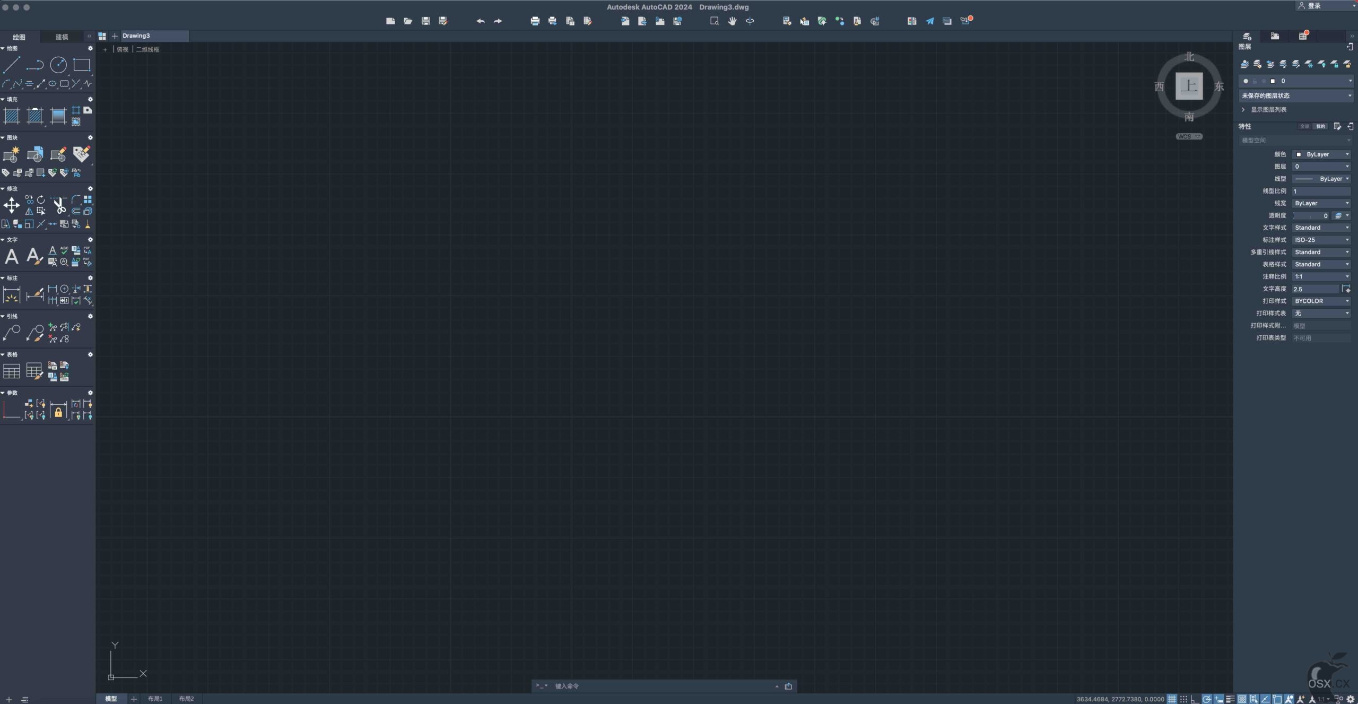Click the linetype scale input field
Image resolution: width=1358 pixels, height=704 pixels.
coord(1321,191)
